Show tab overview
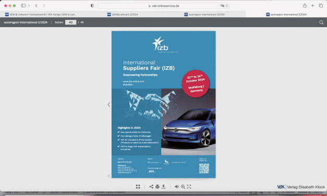Image resolution: width=327 pixels, height=196 pixels. pyautogui.click(x=321, y=6)
